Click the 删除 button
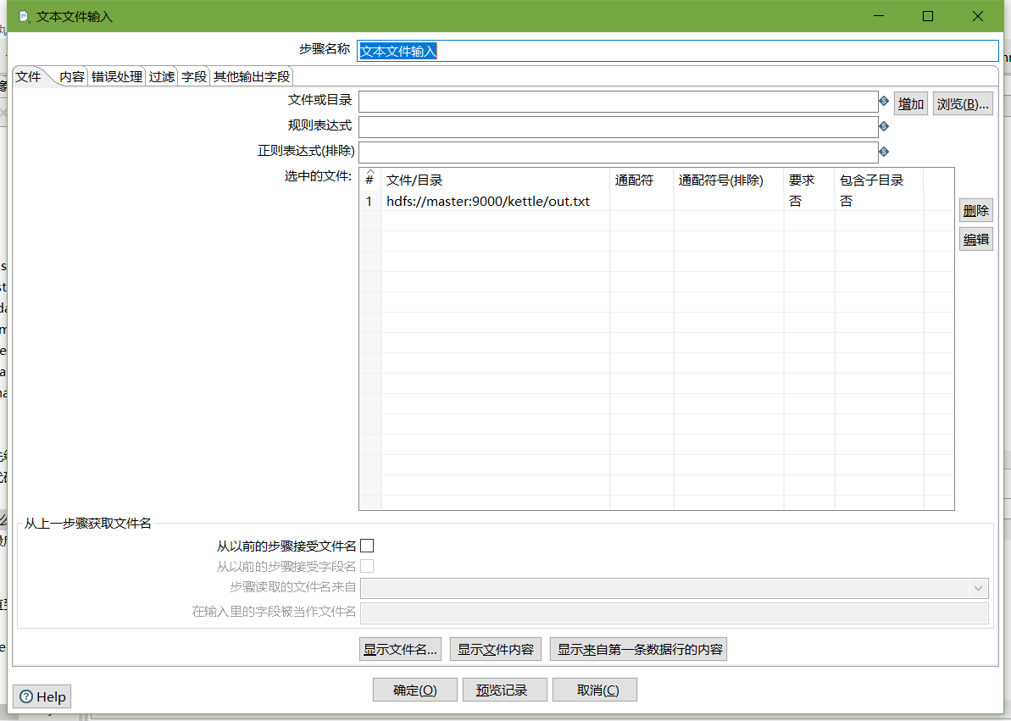1011x721 pixels. tap(975, 210)
